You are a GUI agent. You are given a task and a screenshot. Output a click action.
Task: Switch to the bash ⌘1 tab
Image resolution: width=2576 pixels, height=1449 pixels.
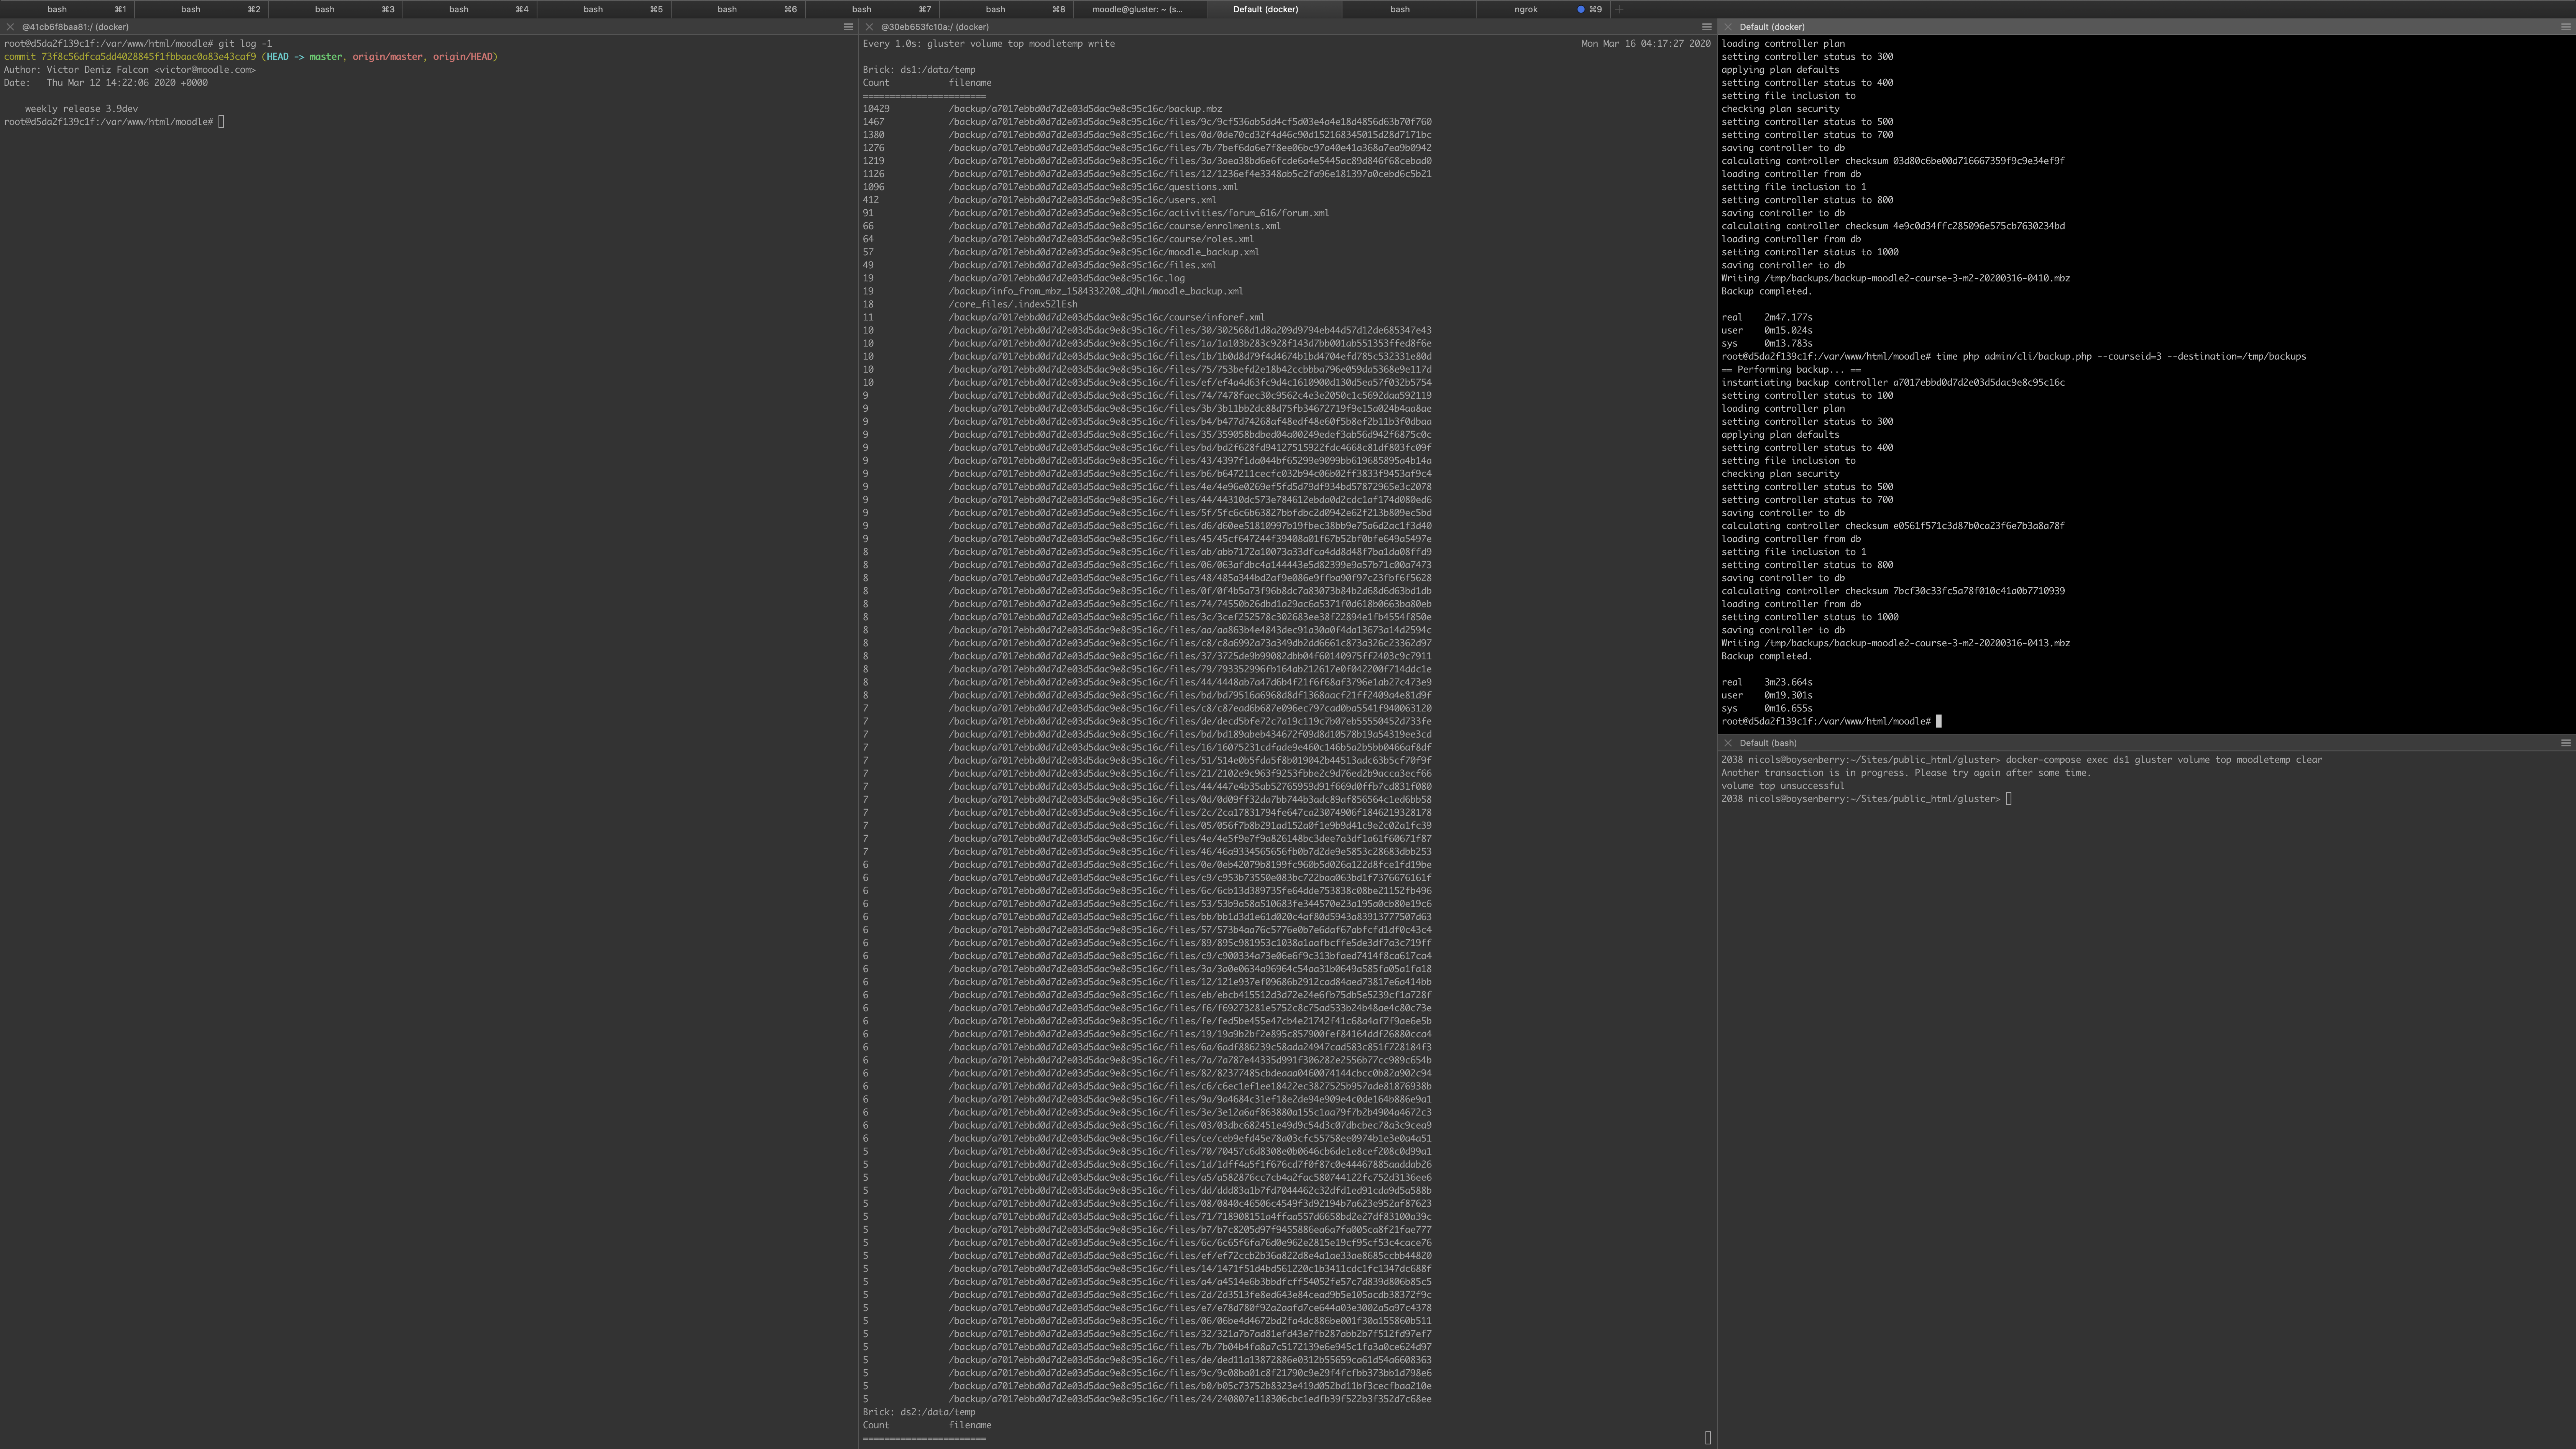(x=67, y=9)
